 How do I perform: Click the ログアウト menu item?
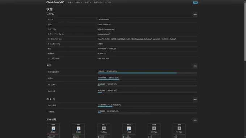108,3
